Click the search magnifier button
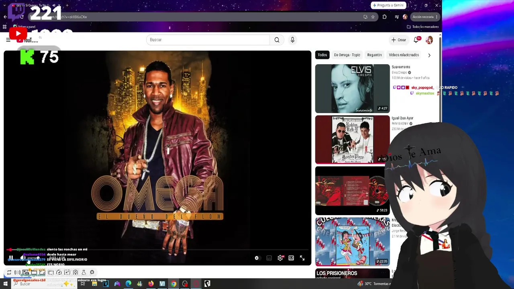 click(x=277, y=40)
